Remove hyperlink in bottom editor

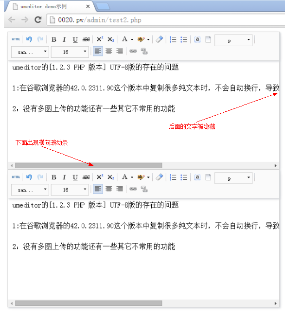coord(144,189)
